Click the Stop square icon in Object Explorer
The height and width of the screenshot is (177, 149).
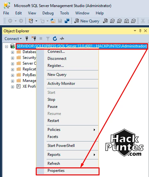(x=41, y=39)
